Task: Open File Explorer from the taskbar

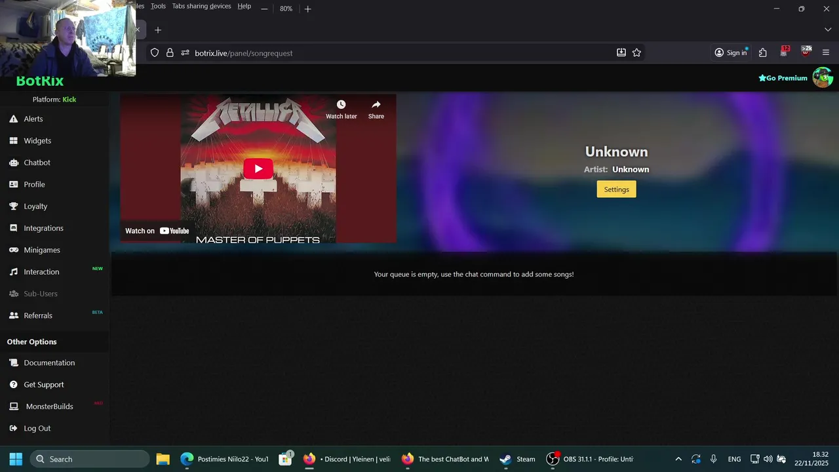Action: (163, 459)
